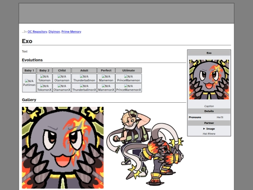253x190 pixels.
Task: Click the Thunderballmon evolution cell
Action: tap(84, 78)
